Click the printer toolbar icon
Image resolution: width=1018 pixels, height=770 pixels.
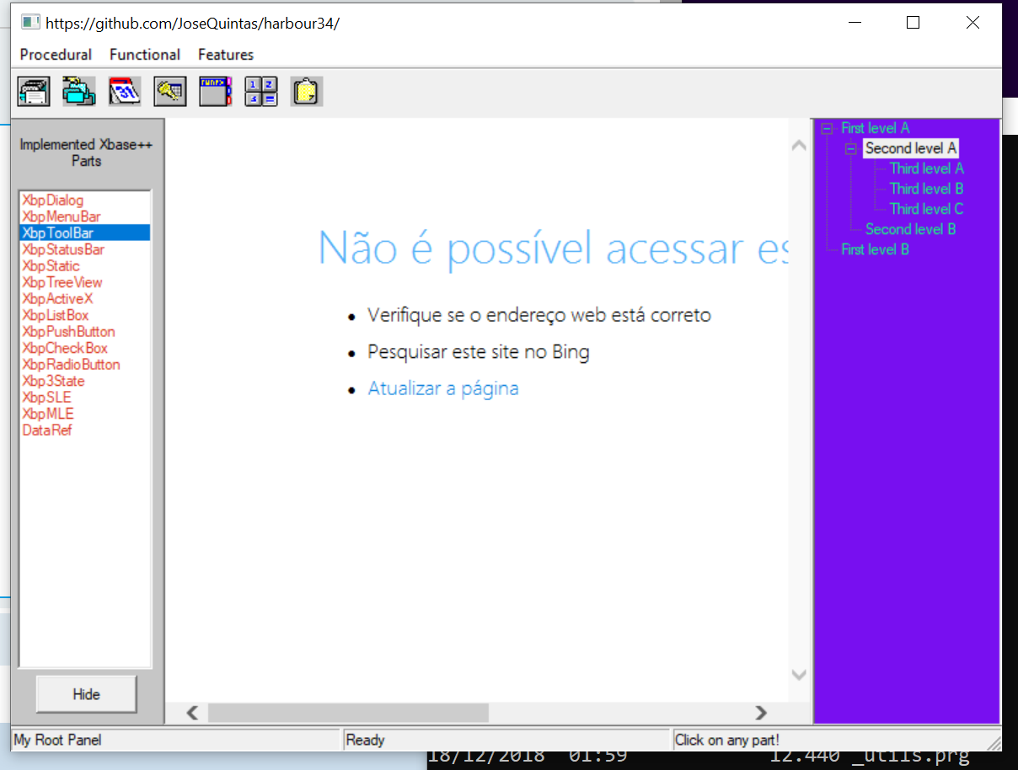coord(34,91)
